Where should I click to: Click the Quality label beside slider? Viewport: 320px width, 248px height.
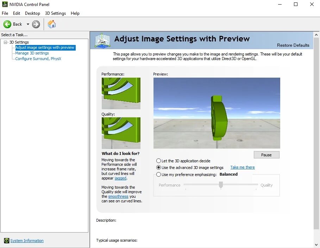coord(266,185)
